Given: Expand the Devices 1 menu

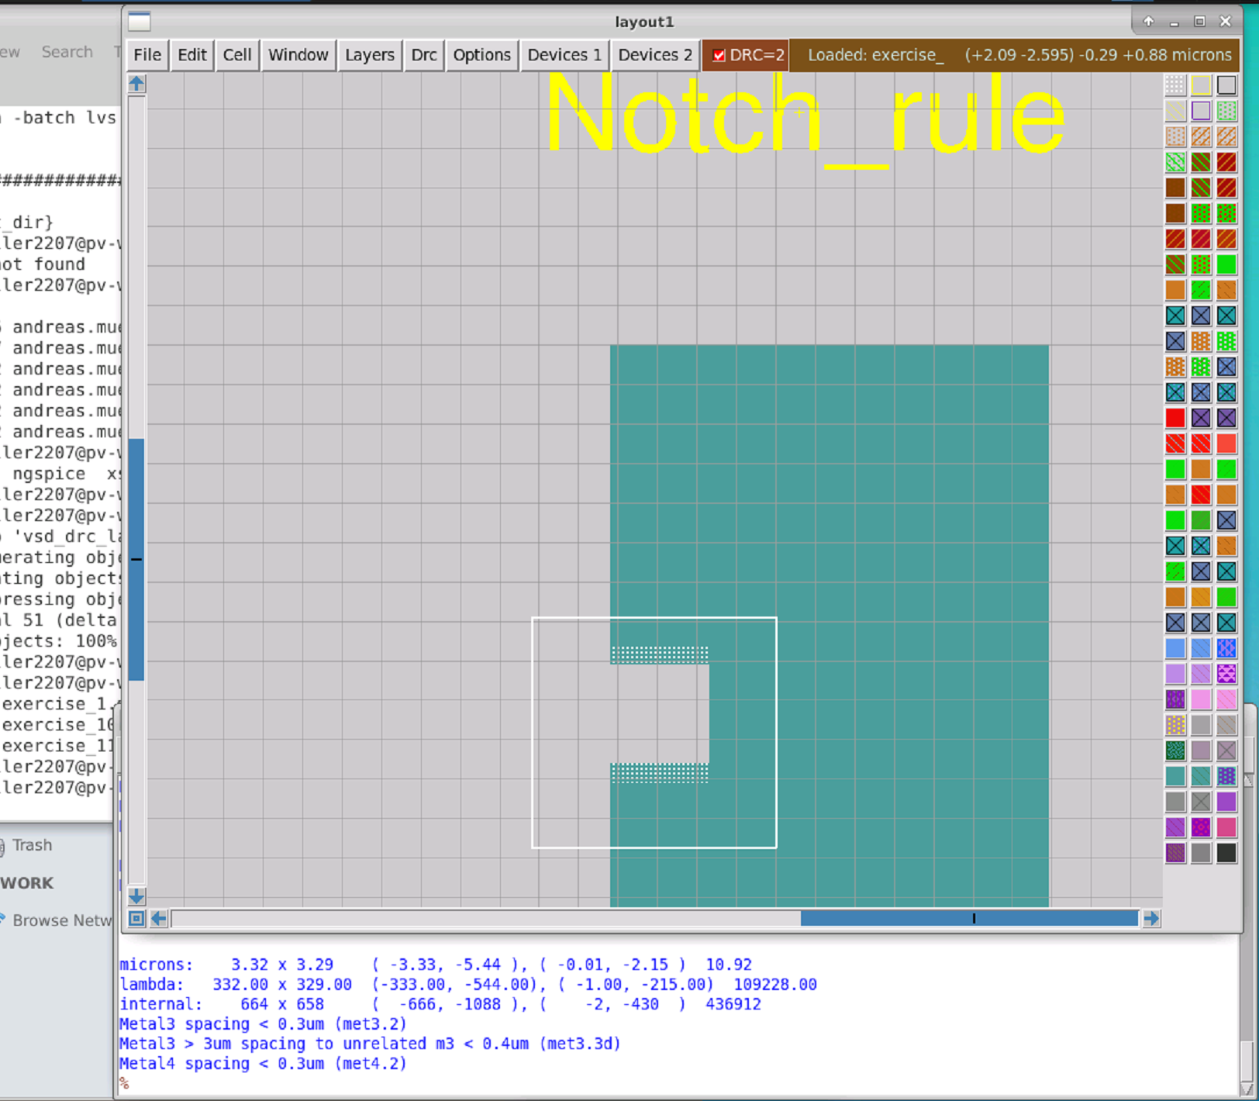Looking at the screenshot, I should 565,55.
